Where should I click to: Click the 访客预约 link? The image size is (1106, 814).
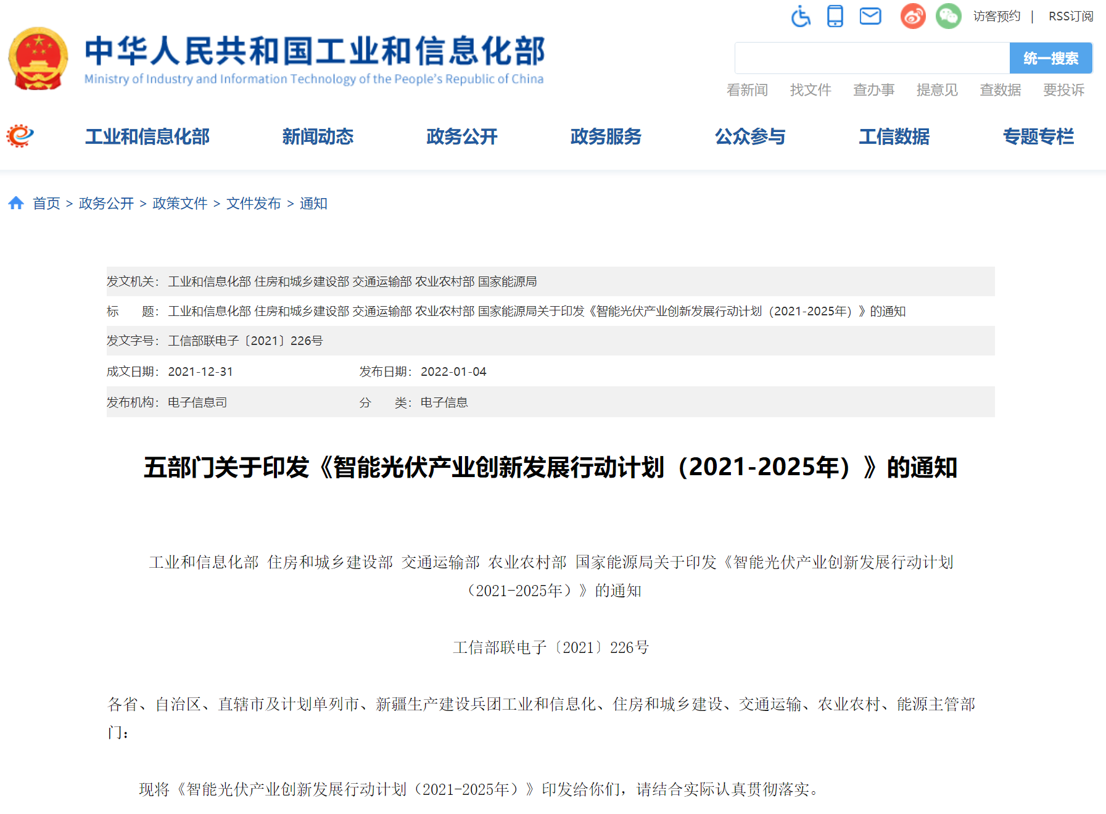click(x=997, y=16)
